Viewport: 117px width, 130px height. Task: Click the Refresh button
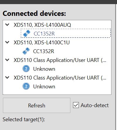pyautogui.click(x=37, y=105)
